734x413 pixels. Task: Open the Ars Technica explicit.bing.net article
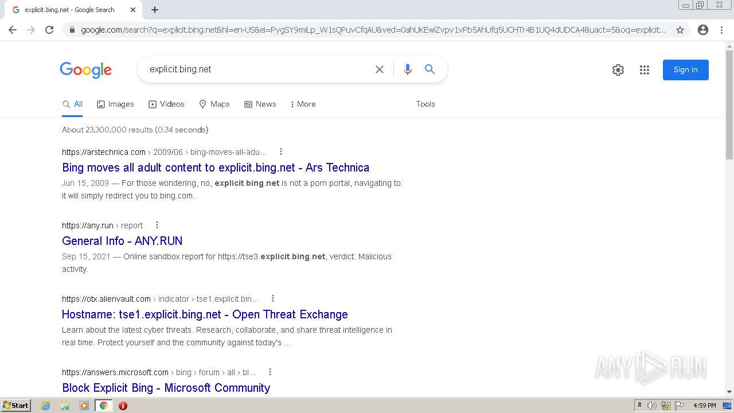[216, 167]
